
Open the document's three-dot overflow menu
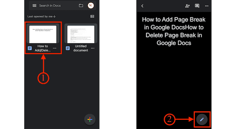coord(207,6)
